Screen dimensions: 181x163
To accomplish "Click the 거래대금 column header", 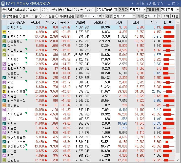I will point(100,22).
